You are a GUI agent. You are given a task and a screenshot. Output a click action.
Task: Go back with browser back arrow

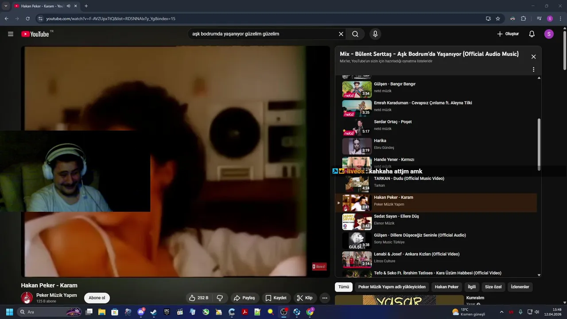click(x=6, y=19)
